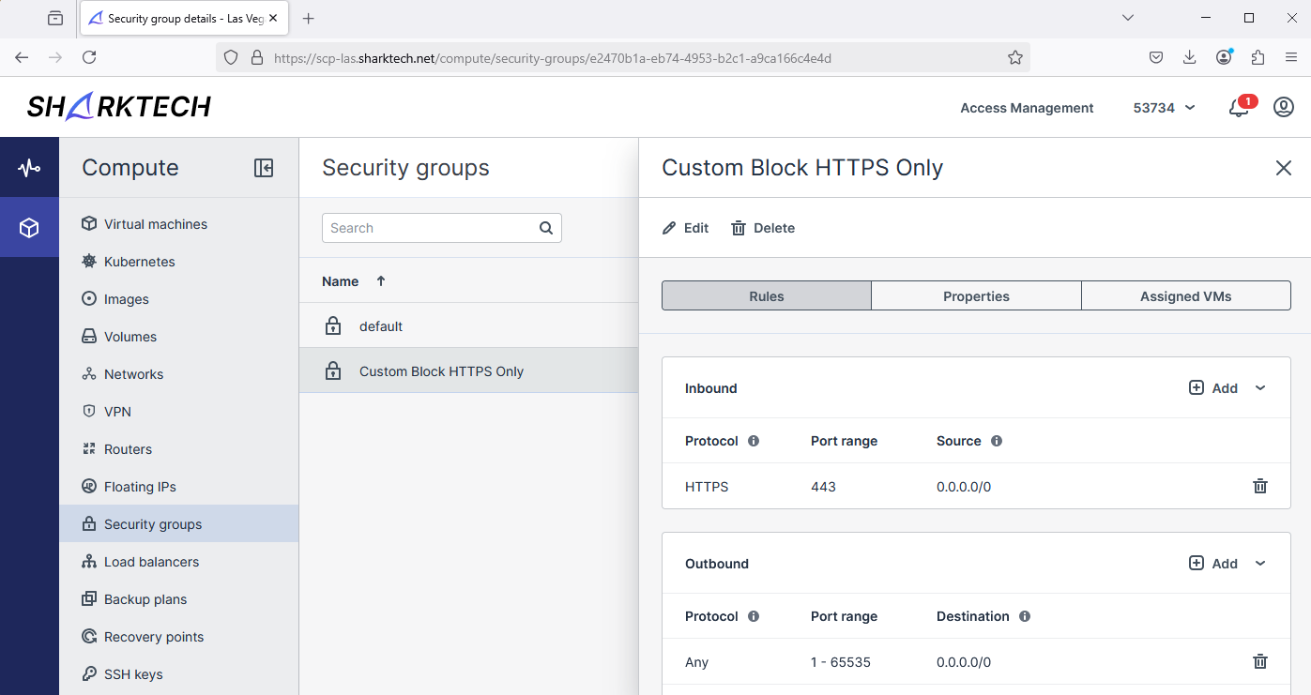Click Add on the Inbound rules
This screenshot has width=1311, height=695.
click(1213, 387)
